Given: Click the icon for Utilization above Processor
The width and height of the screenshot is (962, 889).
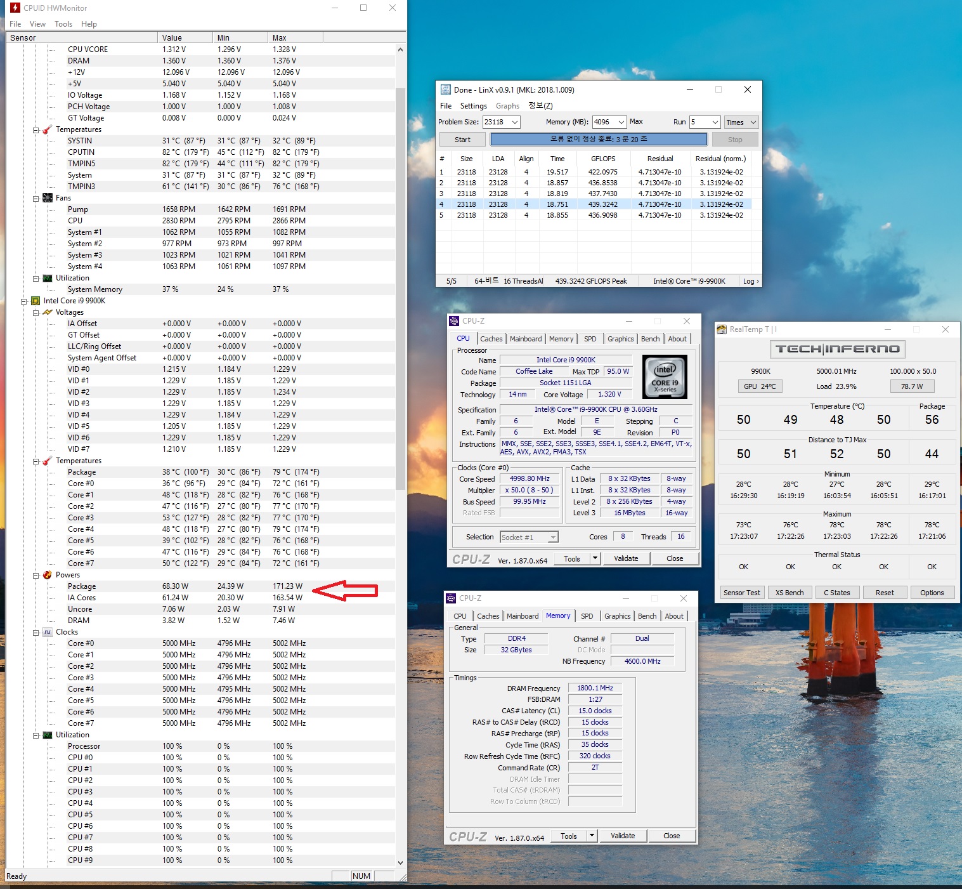Looking at the screenshot, I should [47, 735].
